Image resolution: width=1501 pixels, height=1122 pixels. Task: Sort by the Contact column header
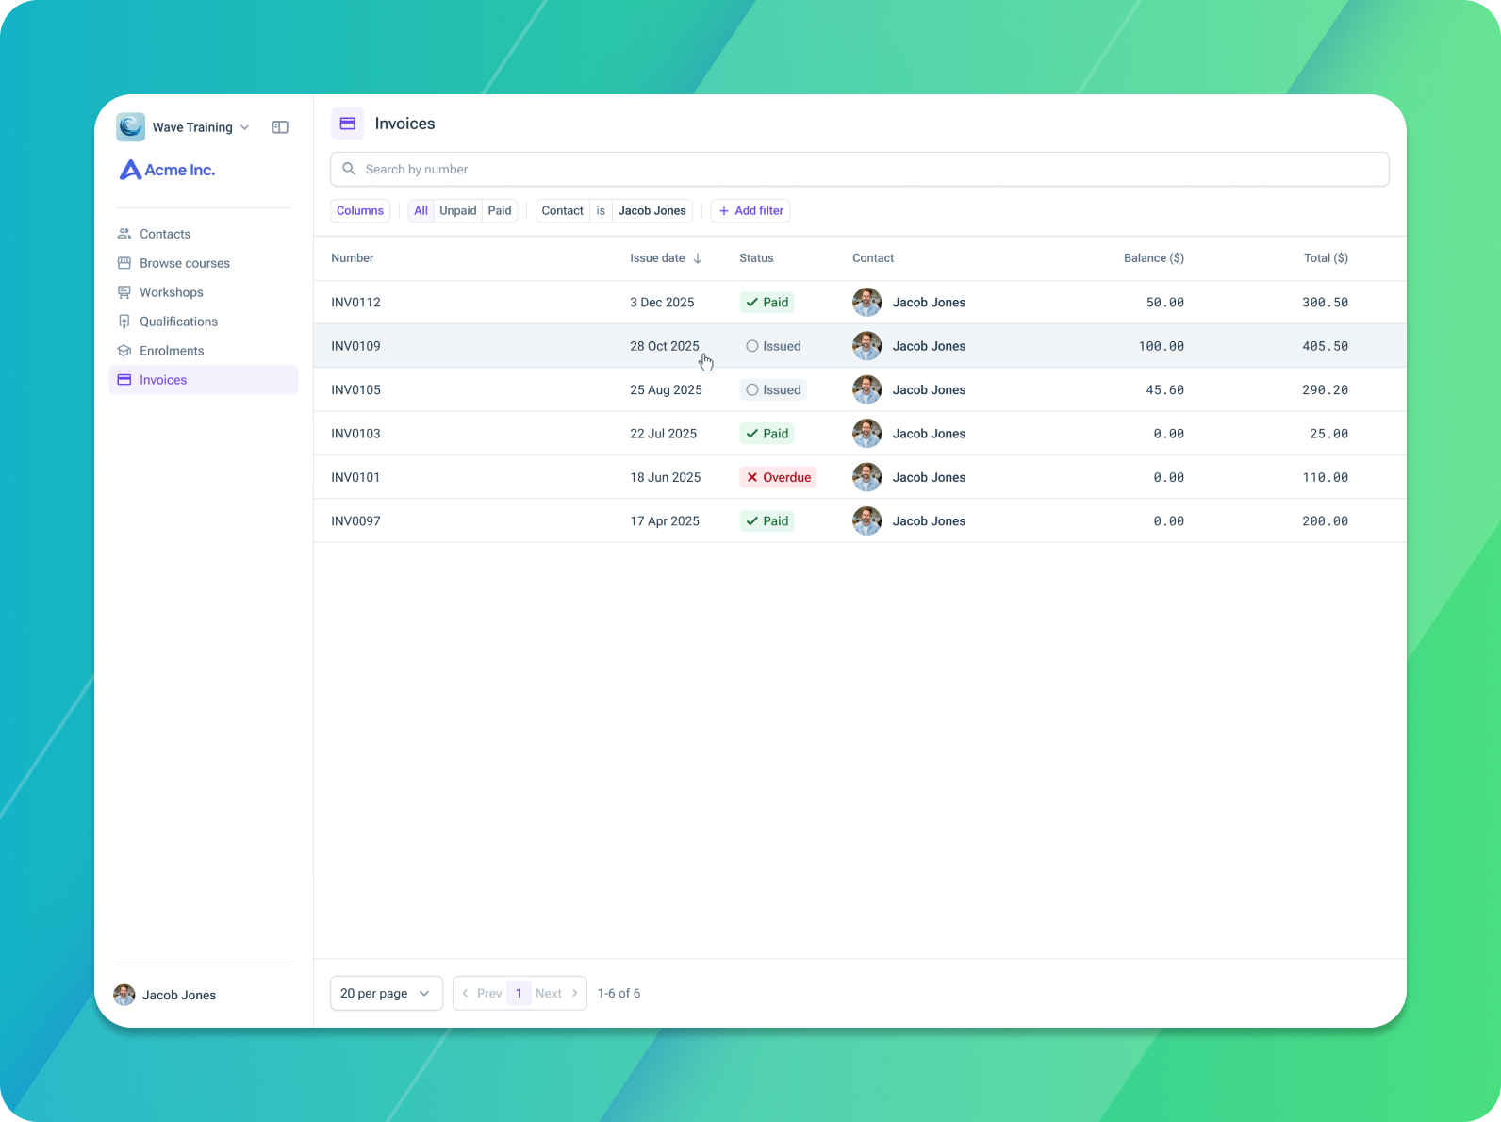pos(873,258)
